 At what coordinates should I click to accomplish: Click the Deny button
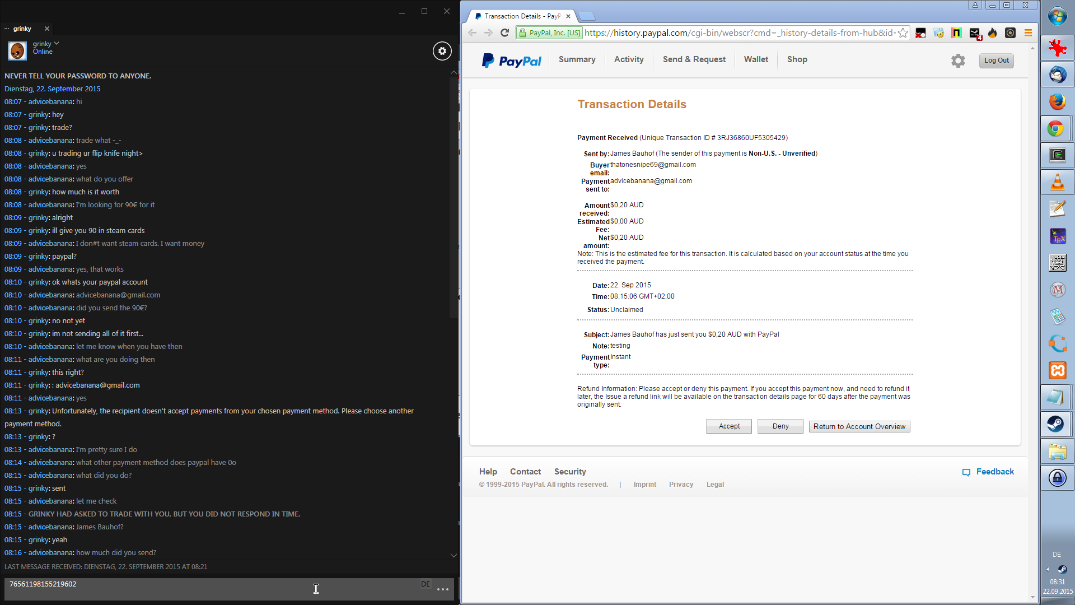pos(780,426)
